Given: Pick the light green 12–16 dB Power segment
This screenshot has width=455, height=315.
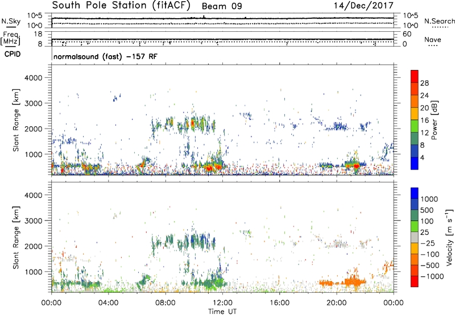Looking at the screenshot, I should [415, 126].
